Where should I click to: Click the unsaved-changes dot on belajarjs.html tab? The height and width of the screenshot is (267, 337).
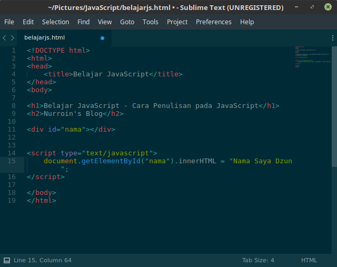click(102, 38)
